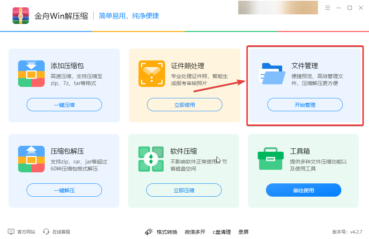Click the 压缩包解压 extract icon
The width and height of the screenshot is (369, 239).
31,159
